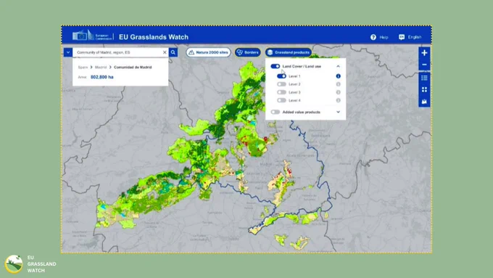Click the search magnifier icon
Viewport: 493px width, 278px height.
tap(173, 52)
